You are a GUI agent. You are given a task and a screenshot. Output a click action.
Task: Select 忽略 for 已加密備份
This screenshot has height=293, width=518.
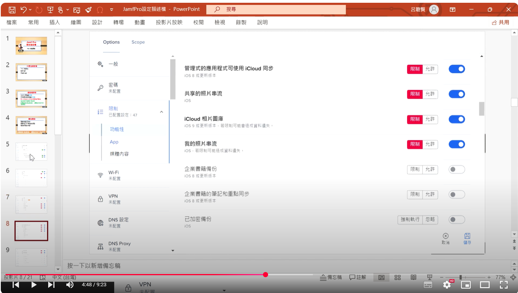[430, 219]
